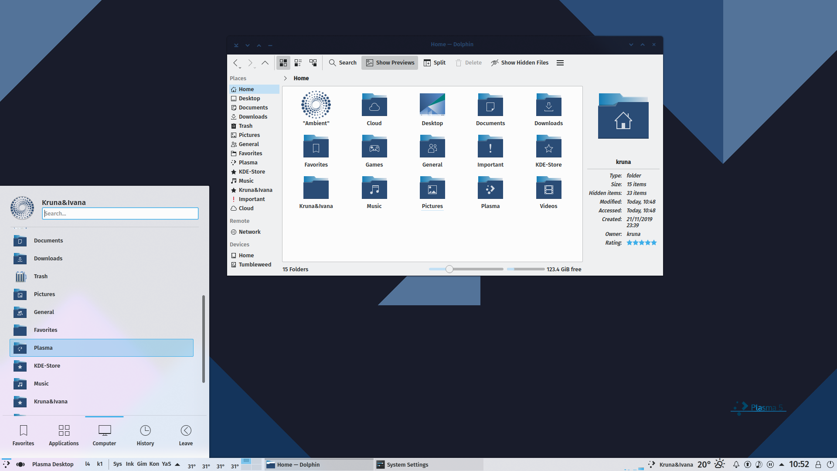Select the Plasma folder in file view

[490, 192]
